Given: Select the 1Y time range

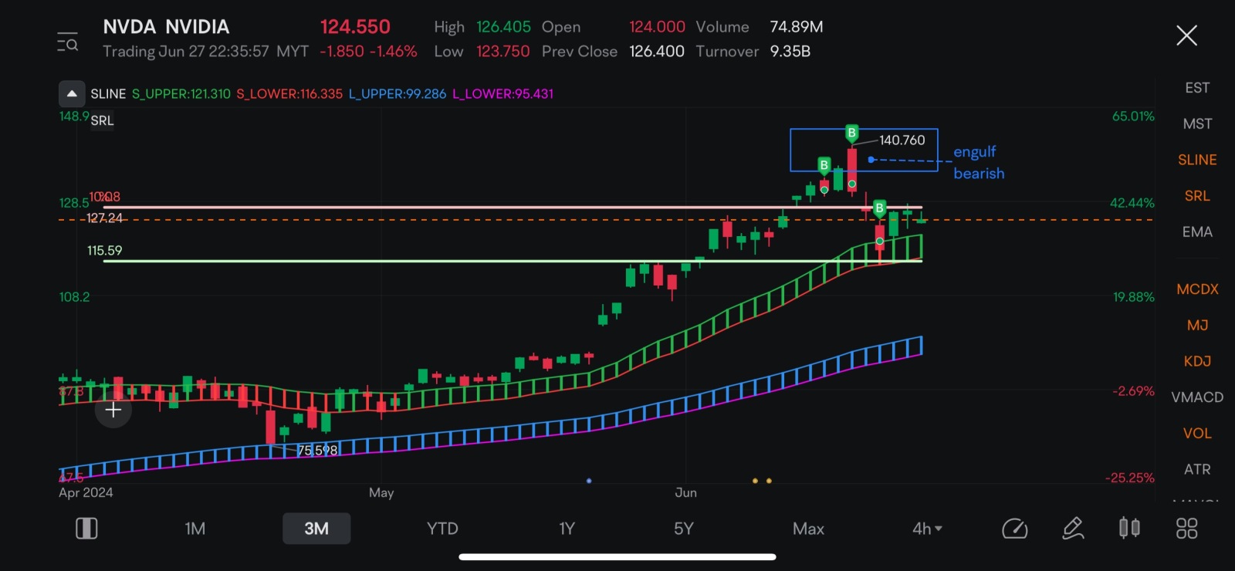Looking at the screenshot, I should click(x=567, y=529).
